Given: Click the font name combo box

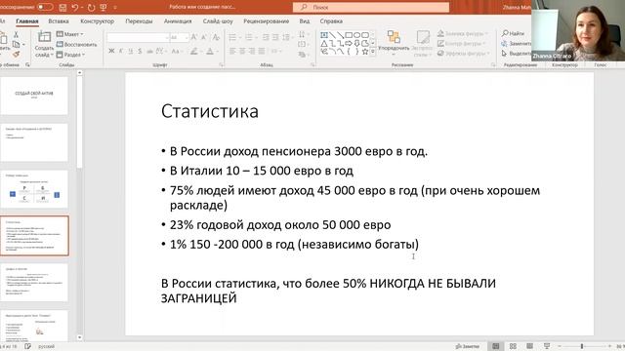Looking at the screenshot, I should [138, 37].
